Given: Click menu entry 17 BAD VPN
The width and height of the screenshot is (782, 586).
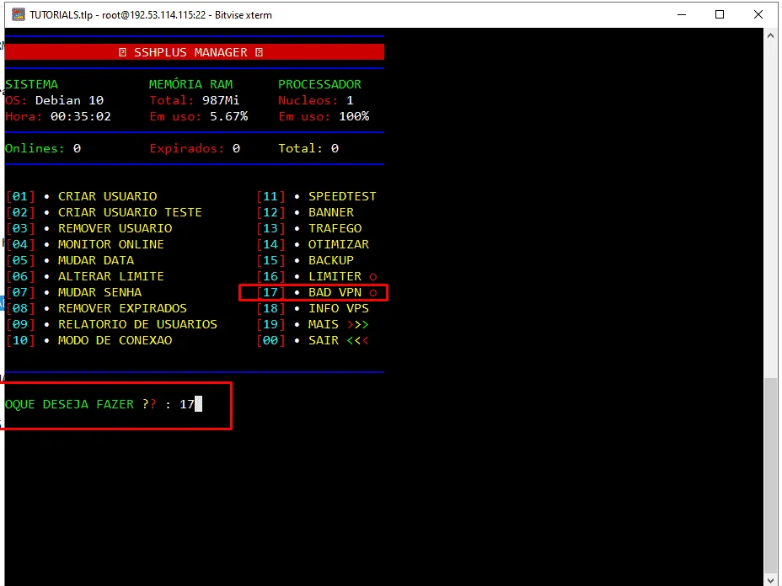Looking at the screenshot, I should click(317, 292).
